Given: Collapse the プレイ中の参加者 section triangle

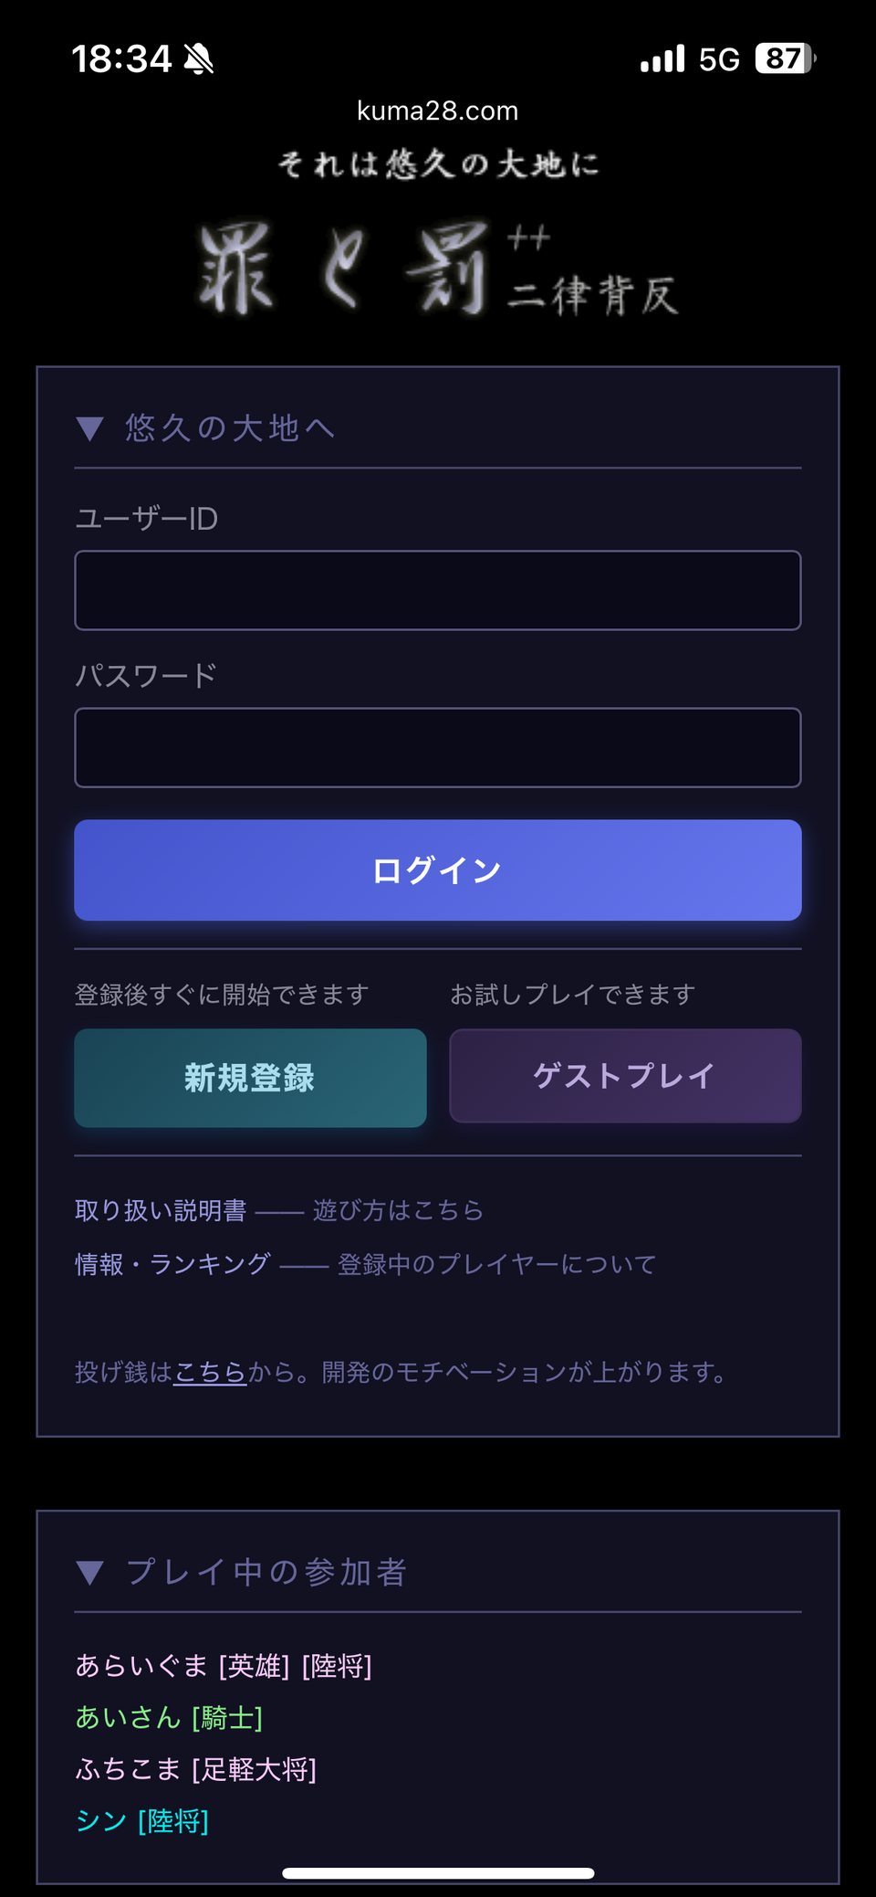Looking at the screenshot, I should (89, 1572).
